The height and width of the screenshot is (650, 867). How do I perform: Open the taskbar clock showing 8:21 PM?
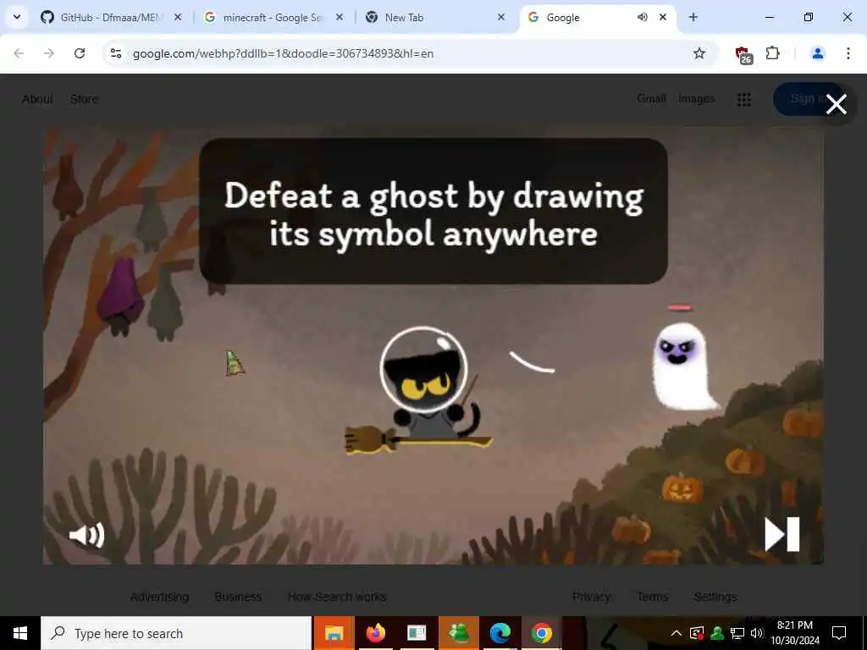tap(795, 633)
